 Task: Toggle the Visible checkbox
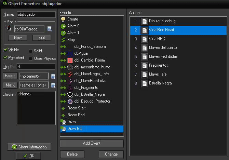pos(5,50)
